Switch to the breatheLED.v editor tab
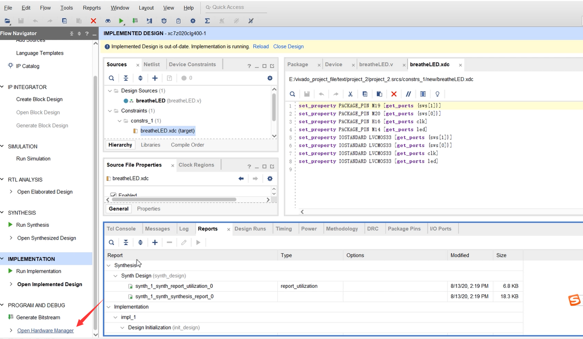583x339 pixels. tap(376, 64)
